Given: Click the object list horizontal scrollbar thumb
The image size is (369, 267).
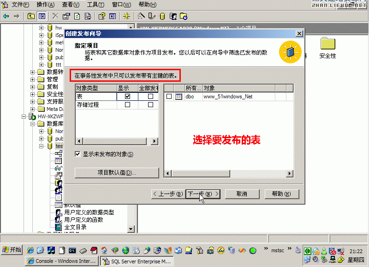Looking at the screenshot, I should (201, 174).
